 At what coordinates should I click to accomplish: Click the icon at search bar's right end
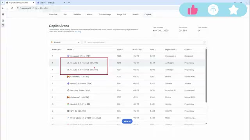point(204,42)
